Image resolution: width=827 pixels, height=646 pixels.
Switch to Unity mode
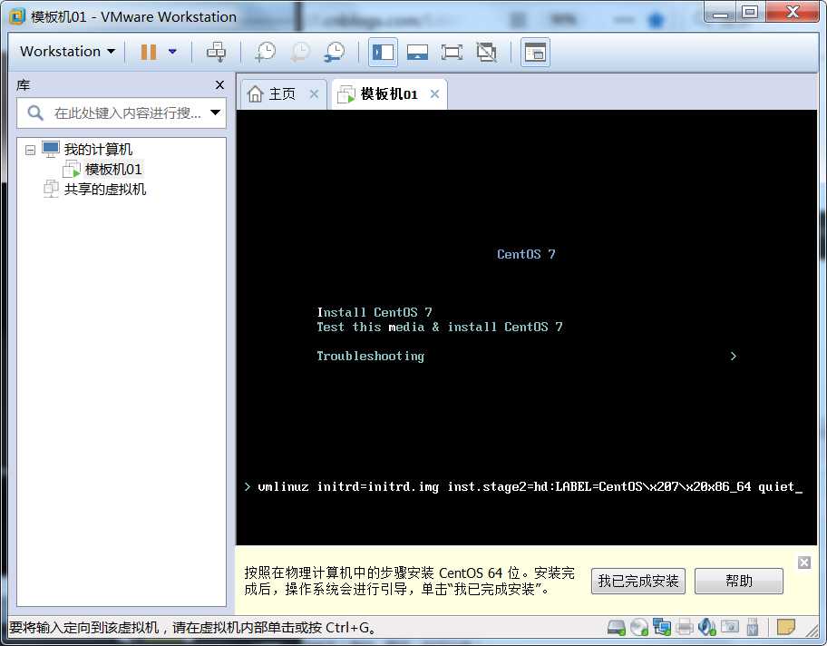[486, 52]
